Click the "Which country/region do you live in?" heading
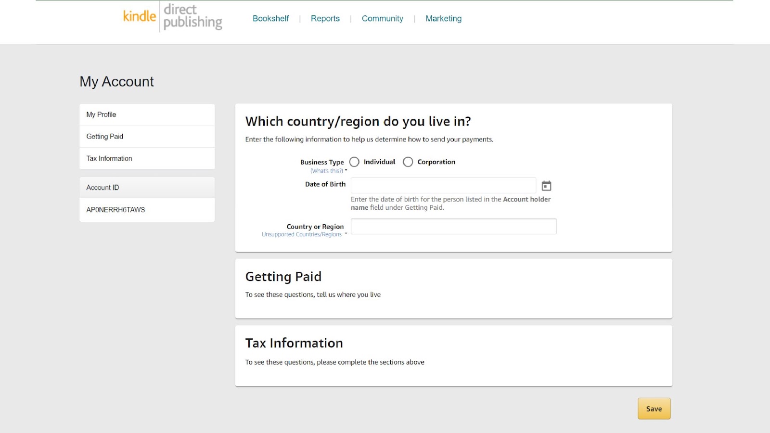770x433 pixels. (x=358, y=121)
